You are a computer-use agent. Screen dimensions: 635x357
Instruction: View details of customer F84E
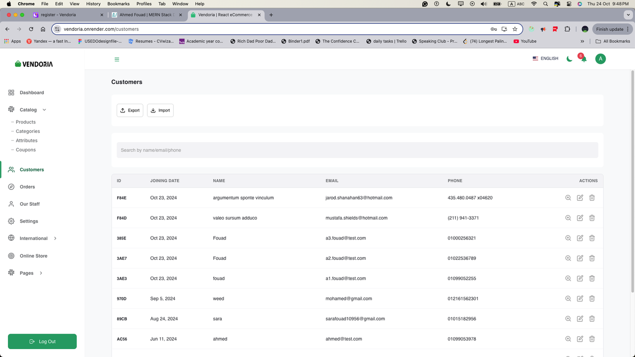[568, 198]
